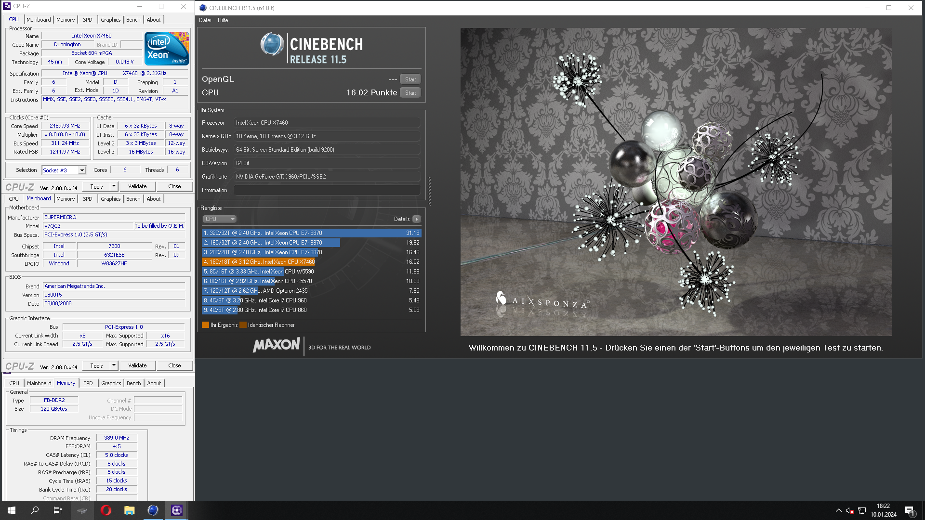Click the pinned app icon after Task View
The height and width of the screenshot is (520, 925).
[82, 510]
